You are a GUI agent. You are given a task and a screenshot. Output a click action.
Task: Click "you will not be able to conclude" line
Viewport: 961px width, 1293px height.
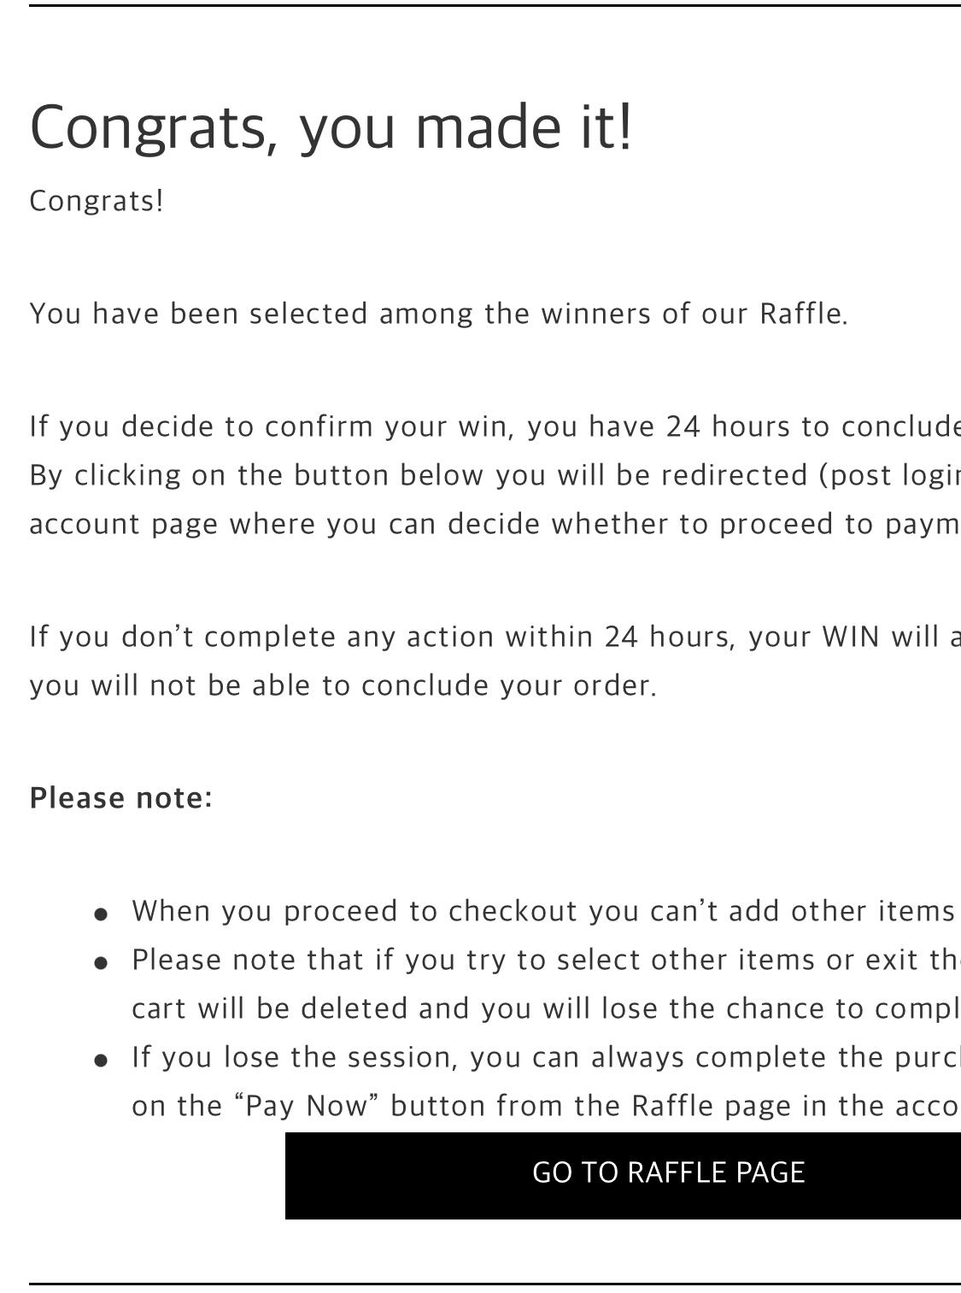click(x=343, y=685)
